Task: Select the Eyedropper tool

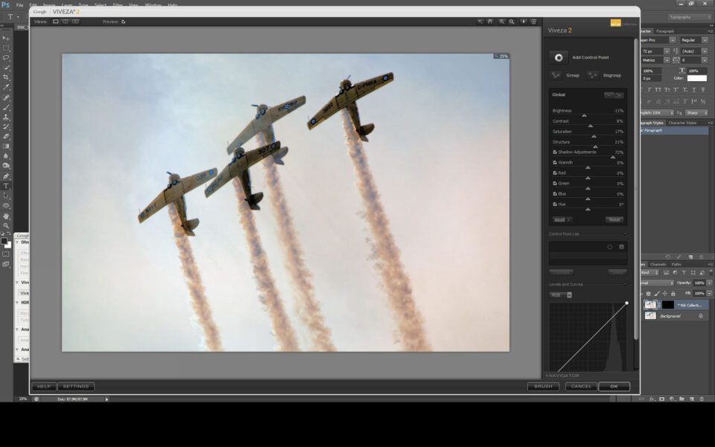Action: 6,88
